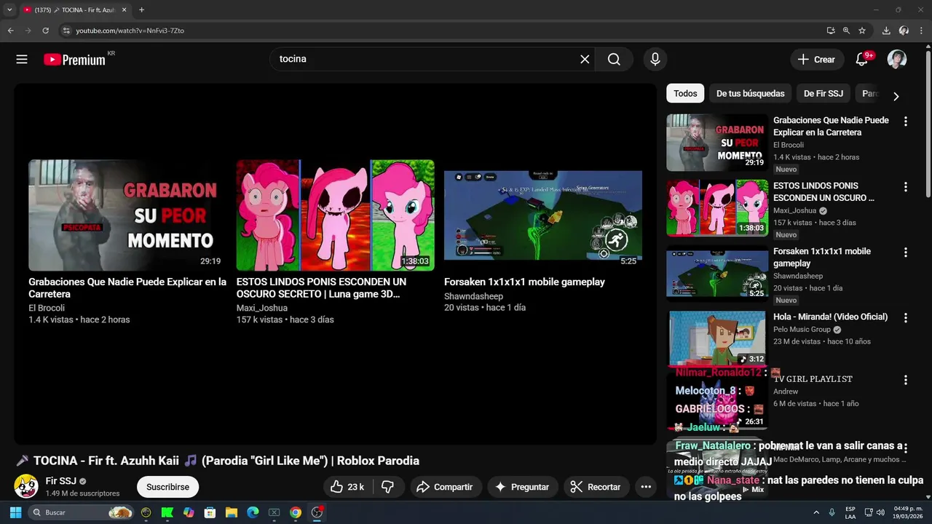
Task: Close the TOCINA YouTube tab
Action: click(x=124, y=10)
